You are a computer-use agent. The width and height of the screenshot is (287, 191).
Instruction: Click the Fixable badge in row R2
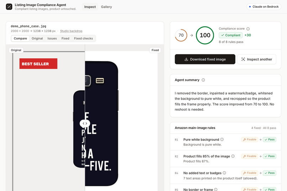point(250,156)
